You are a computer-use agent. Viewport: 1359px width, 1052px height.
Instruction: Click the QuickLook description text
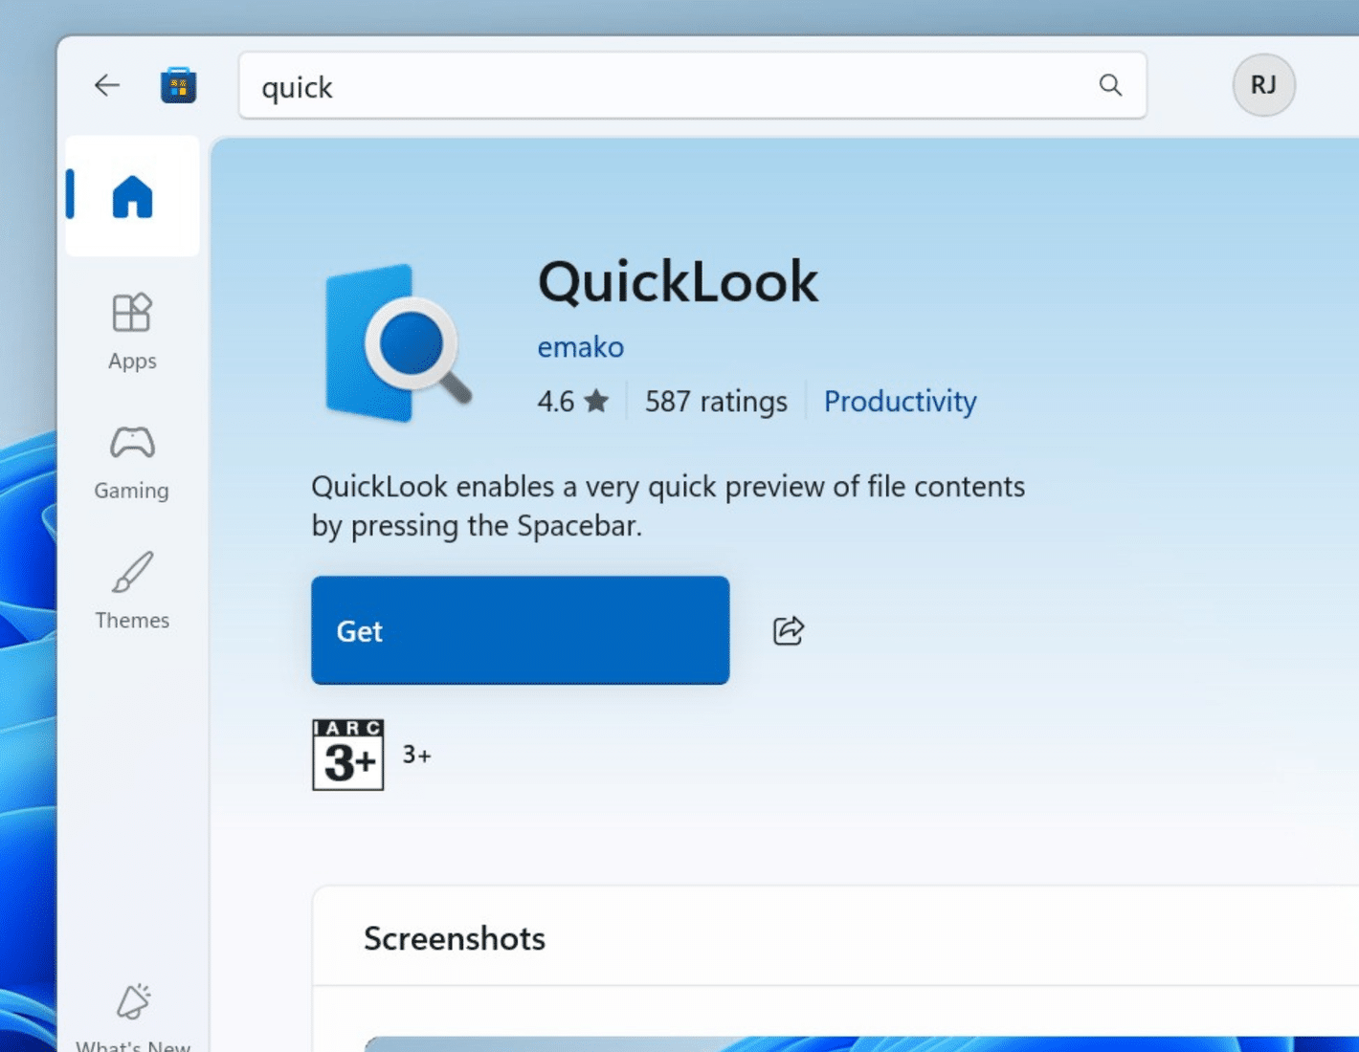click(x=668, y=506)
